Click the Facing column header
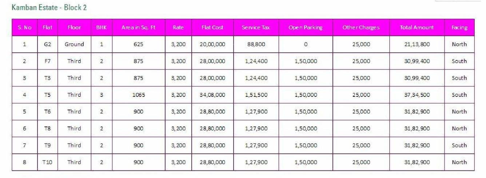Image resolution: width=486 pixels, height=178 pixels. tap(459, 27)
